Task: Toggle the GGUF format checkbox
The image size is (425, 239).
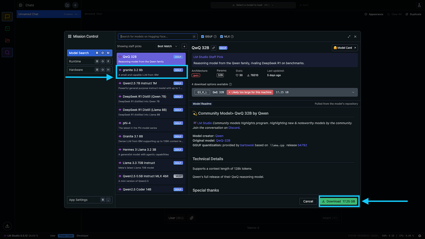Action: coord(202,37)
